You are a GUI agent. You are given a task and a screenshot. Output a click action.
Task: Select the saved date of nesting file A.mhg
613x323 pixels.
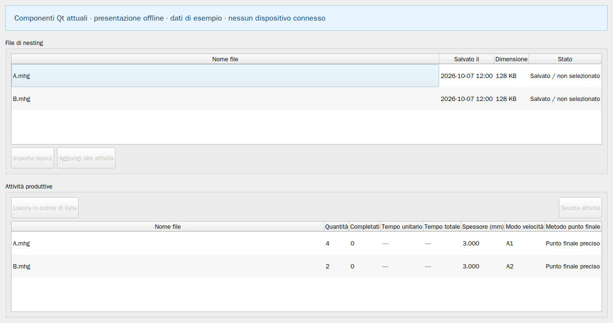(x=466, y=76)
